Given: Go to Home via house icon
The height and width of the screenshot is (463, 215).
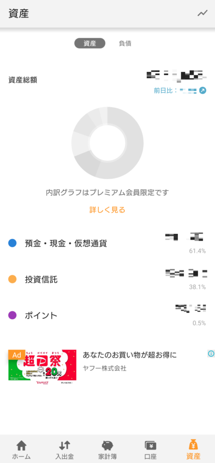Looking at the screenshot, I should (x=21, y=445).
